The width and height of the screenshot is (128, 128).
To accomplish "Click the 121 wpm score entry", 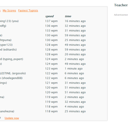I will click(x=51, y=83).
